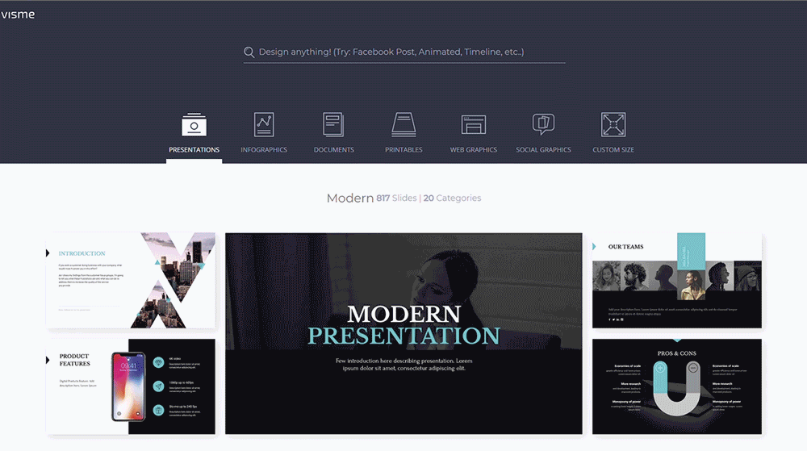The height and width of the screenshot is (451, 807).
Task: Click the Modern theme heading
Action: (x=350, y=198)
